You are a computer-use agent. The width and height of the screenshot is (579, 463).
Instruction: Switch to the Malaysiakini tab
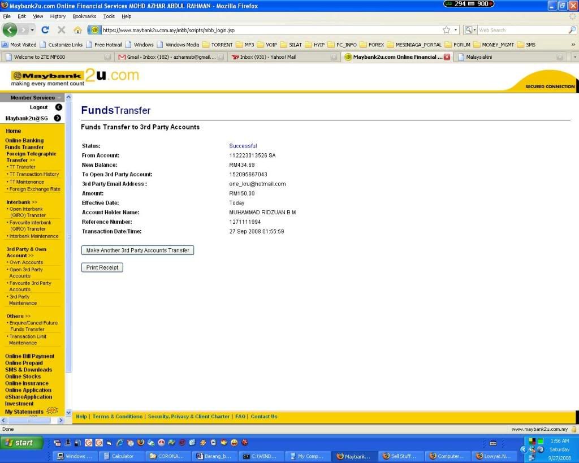coord(509,57)
